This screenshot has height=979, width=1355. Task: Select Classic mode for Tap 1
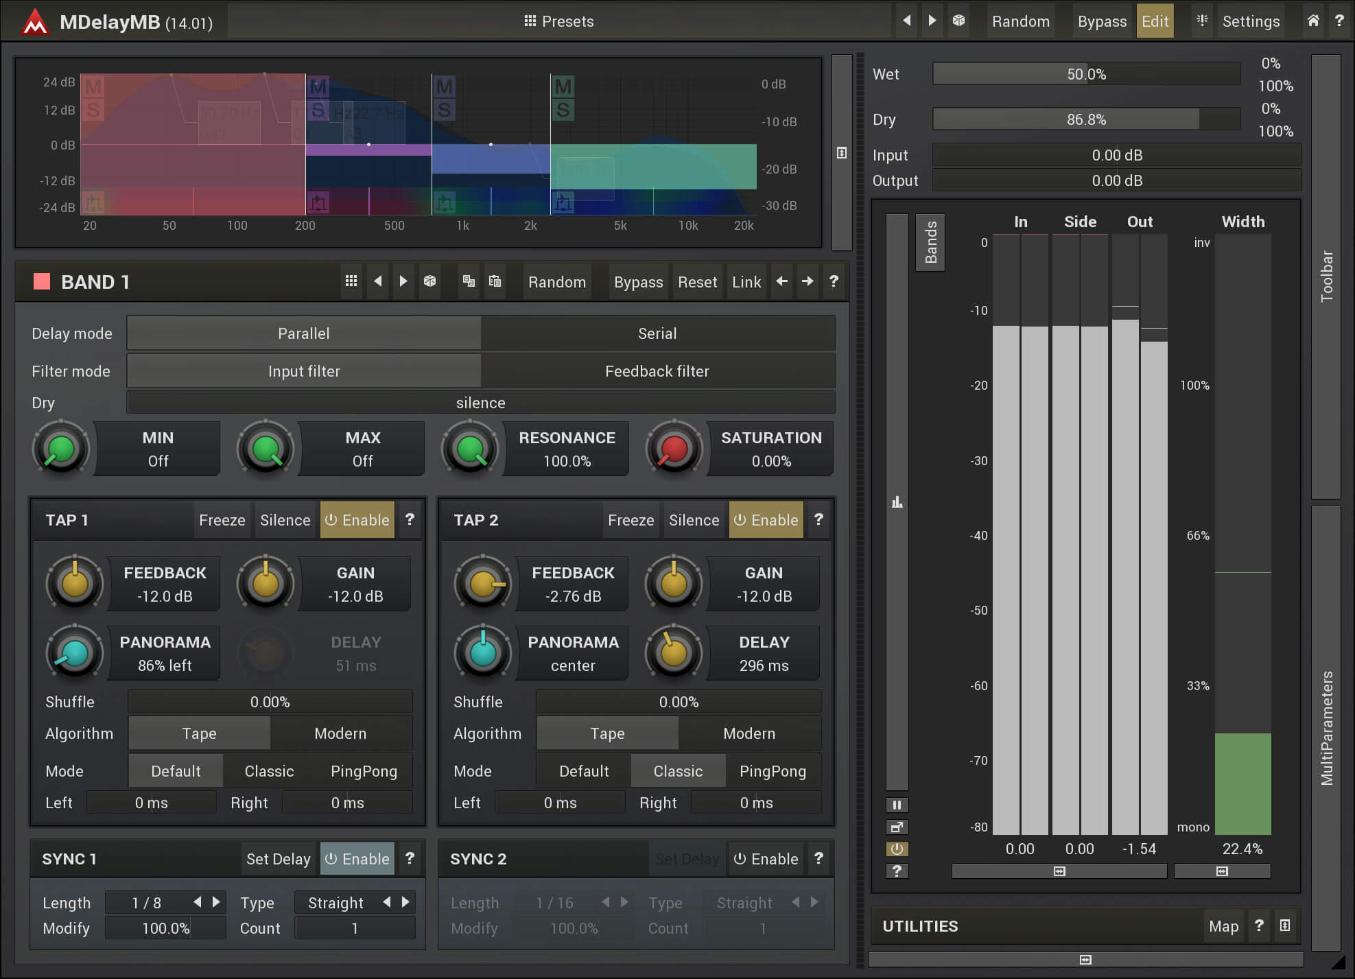(269, 771)
